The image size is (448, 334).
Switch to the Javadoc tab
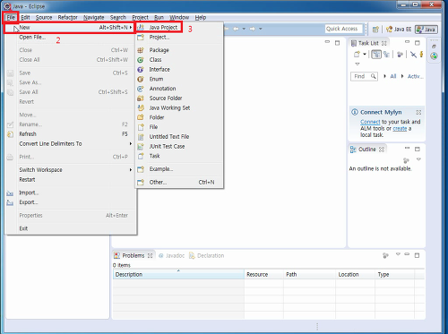[x=172, y=255]
